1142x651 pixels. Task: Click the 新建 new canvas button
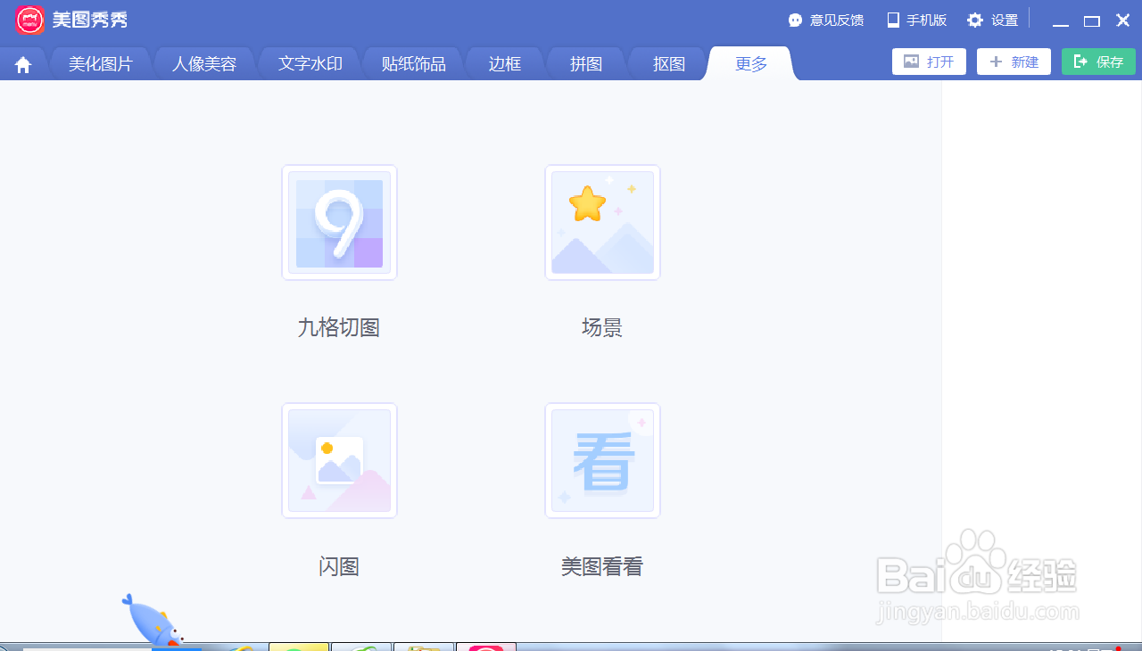(1014, 62)
